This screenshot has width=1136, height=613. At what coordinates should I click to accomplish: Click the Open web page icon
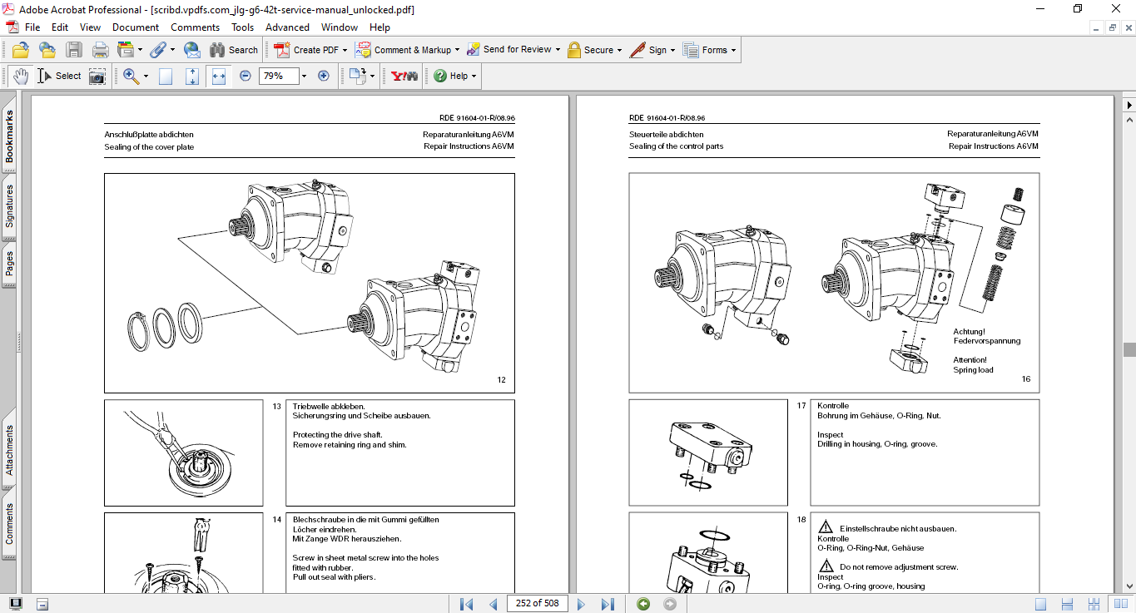[x=47, y=50]
